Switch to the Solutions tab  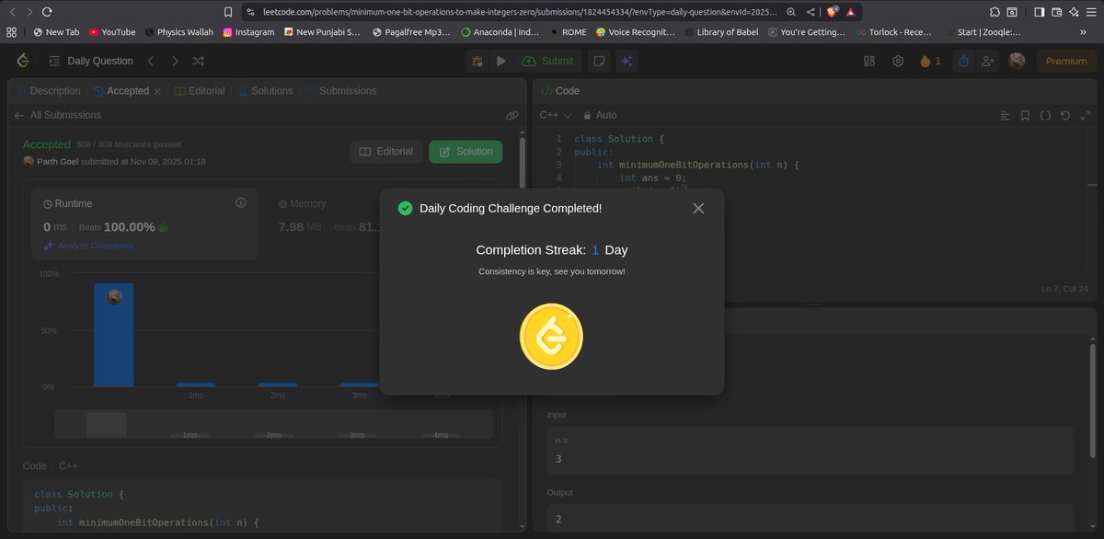pyautogui.click(x=265, y=91)
